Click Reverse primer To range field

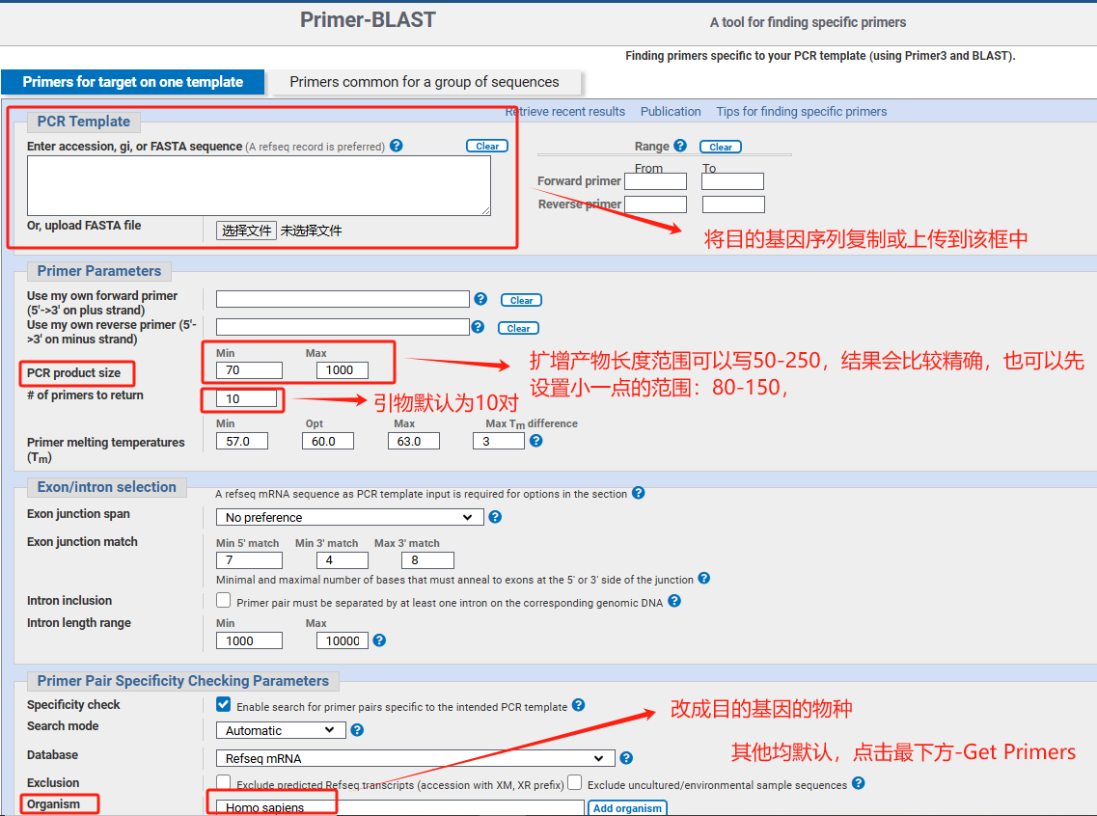pos(733,204)
